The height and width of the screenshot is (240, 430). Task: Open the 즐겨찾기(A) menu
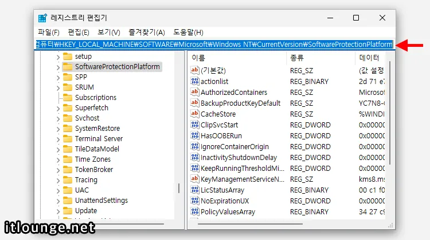coord(147,32)
